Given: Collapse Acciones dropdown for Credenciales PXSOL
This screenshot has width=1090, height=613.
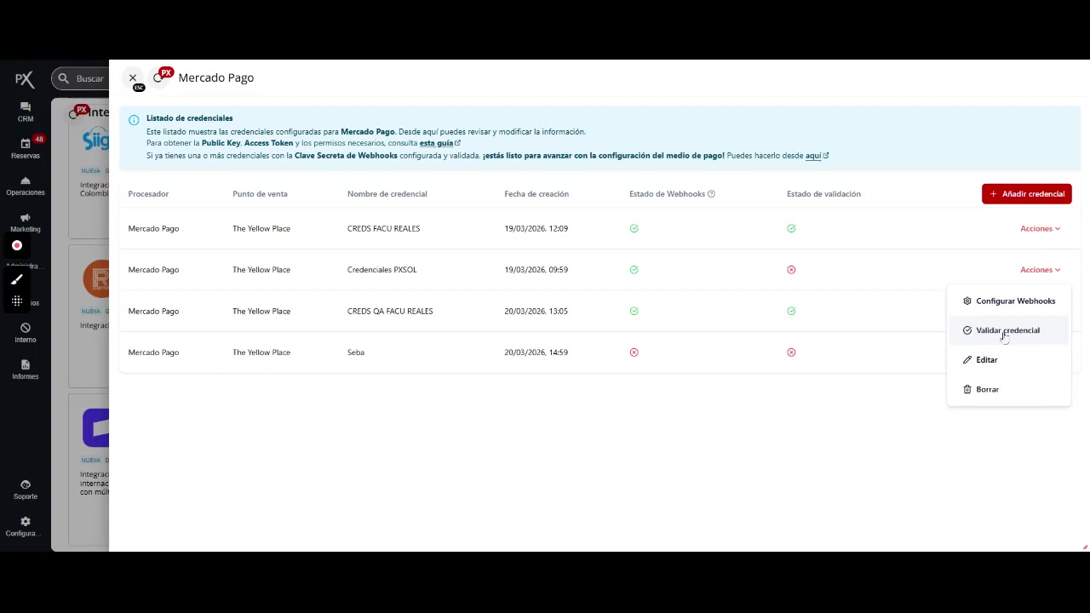Looking at the screenshot, I should (1040, 270).
